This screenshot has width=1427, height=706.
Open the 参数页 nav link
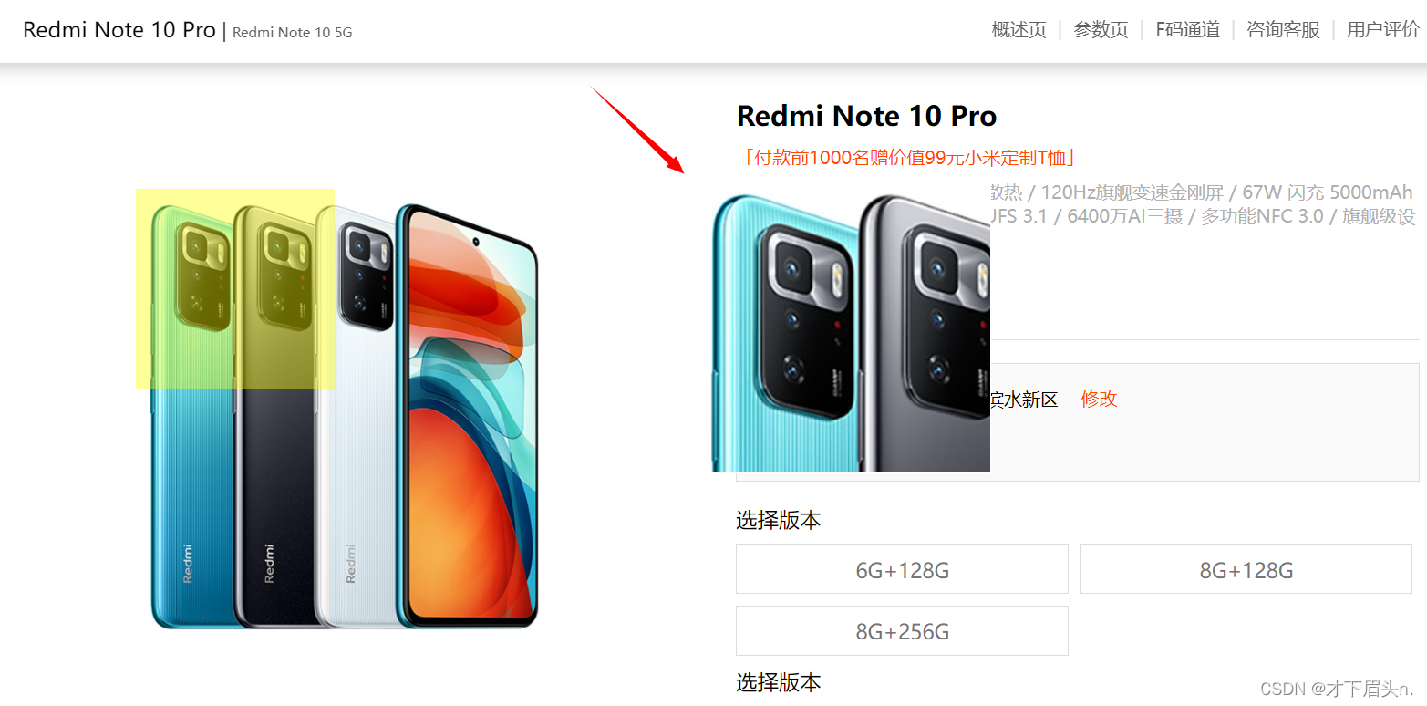(x=1101, y=29)
